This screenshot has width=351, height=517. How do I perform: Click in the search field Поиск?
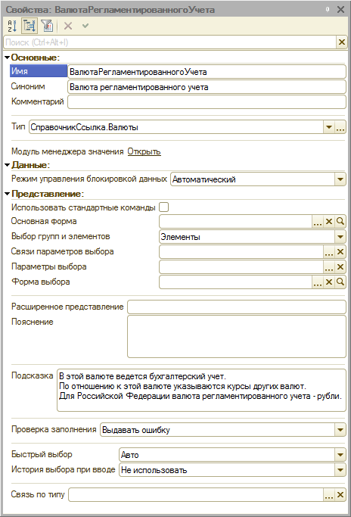pos(169,42)
